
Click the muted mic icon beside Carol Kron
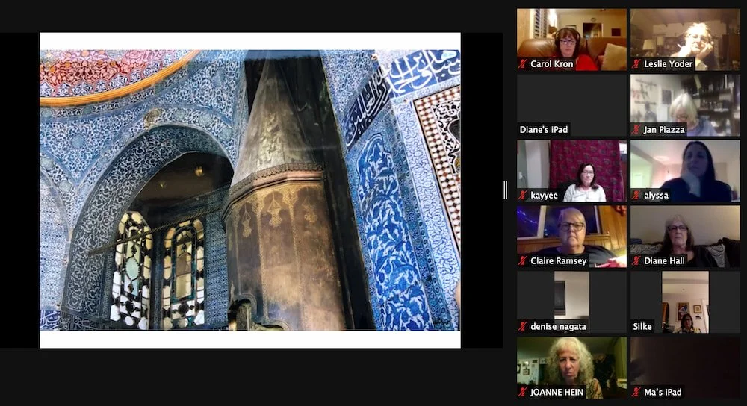pos(523,63)
